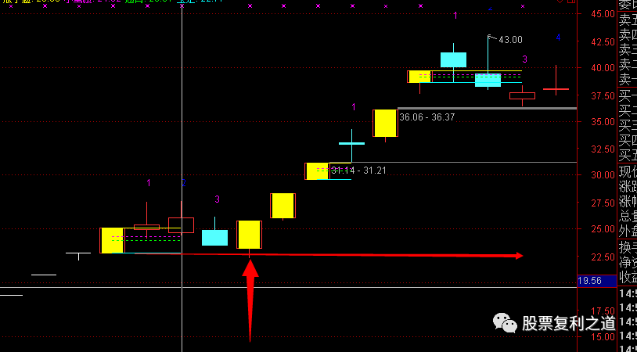Select the flag marker beside the 43.00 label
637x352 pixels.
(x=491, y=38)
